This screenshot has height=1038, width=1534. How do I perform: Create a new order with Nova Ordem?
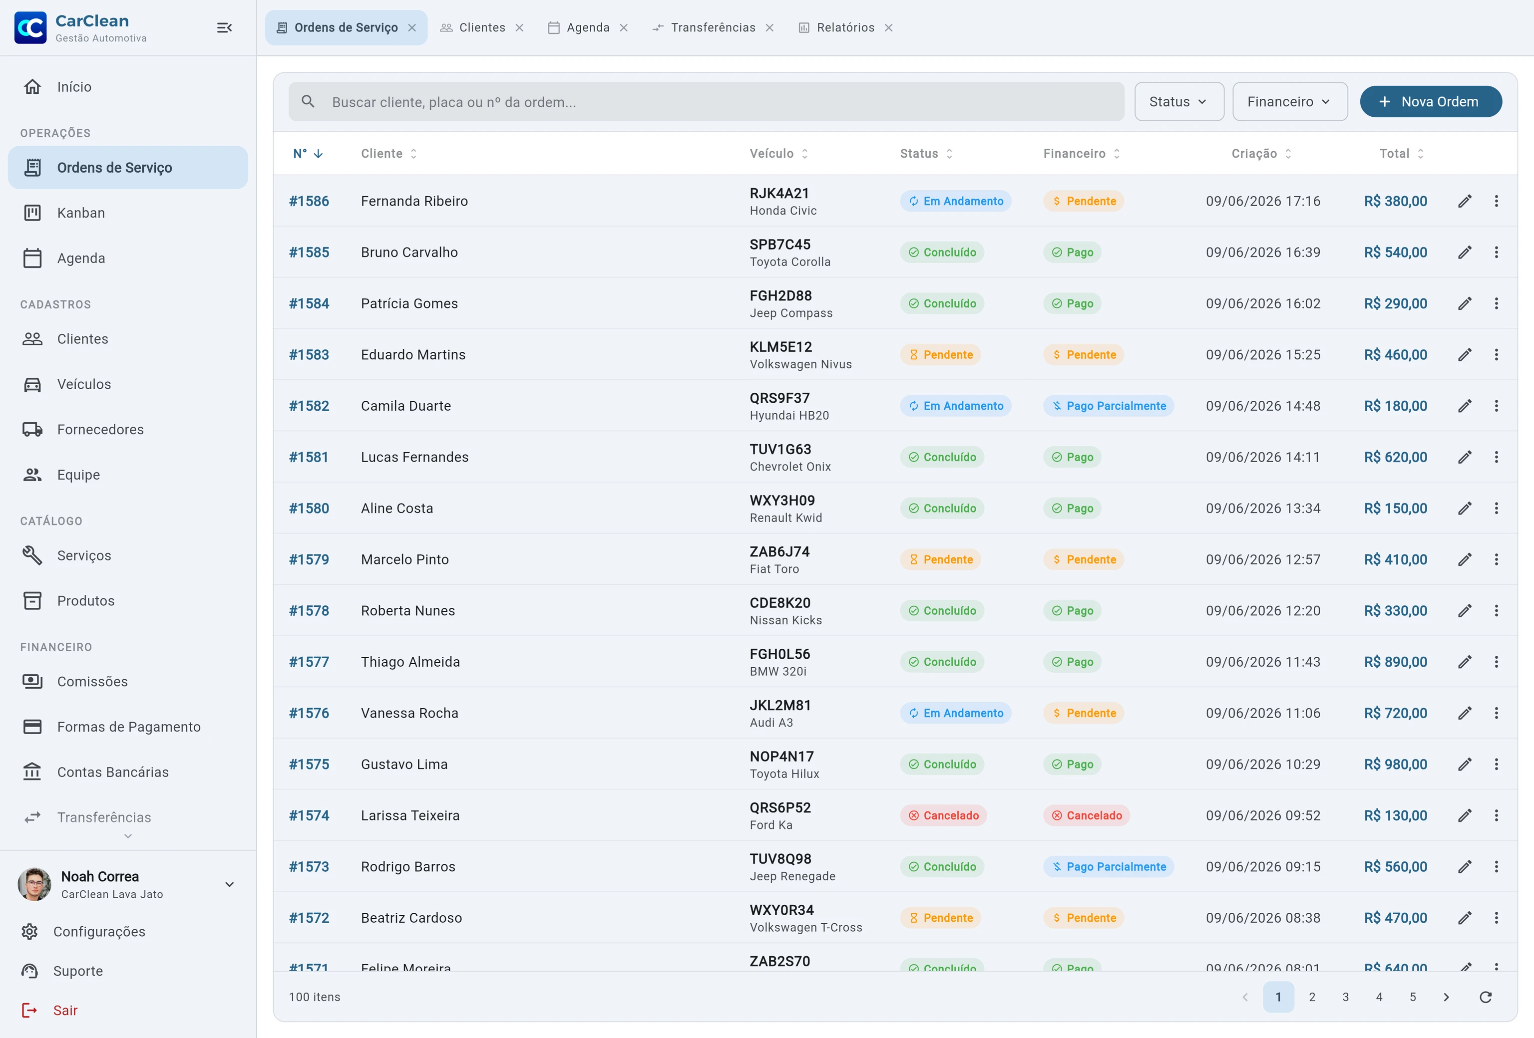click(x=1430, y=102)
